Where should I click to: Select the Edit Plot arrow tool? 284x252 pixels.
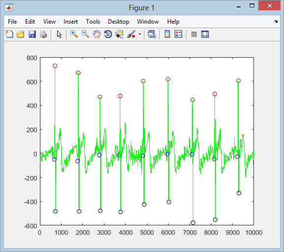tap(59, 34)
